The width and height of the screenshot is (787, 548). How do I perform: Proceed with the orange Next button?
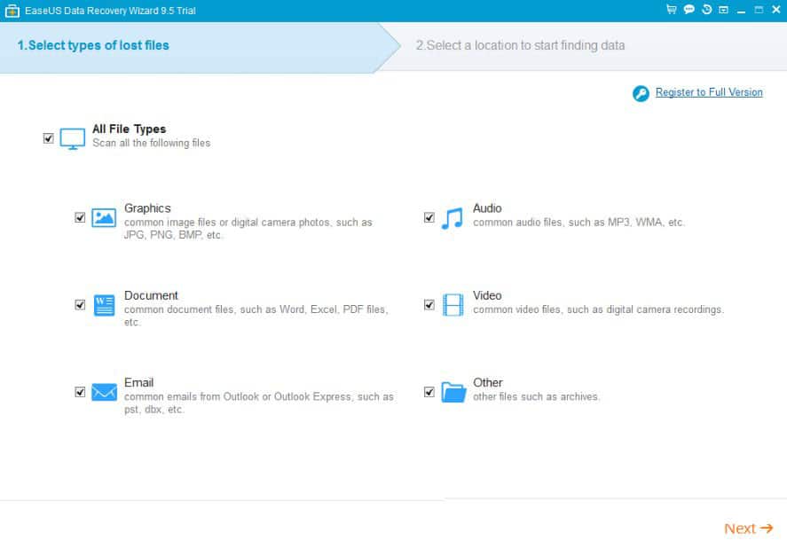(x=748, y=528)
